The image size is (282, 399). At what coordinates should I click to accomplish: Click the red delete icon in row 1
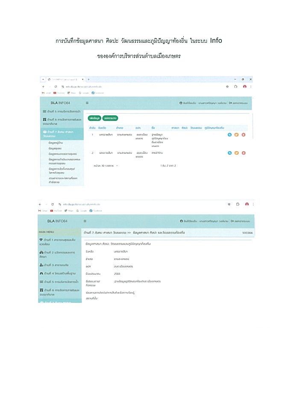coord(243,135)
